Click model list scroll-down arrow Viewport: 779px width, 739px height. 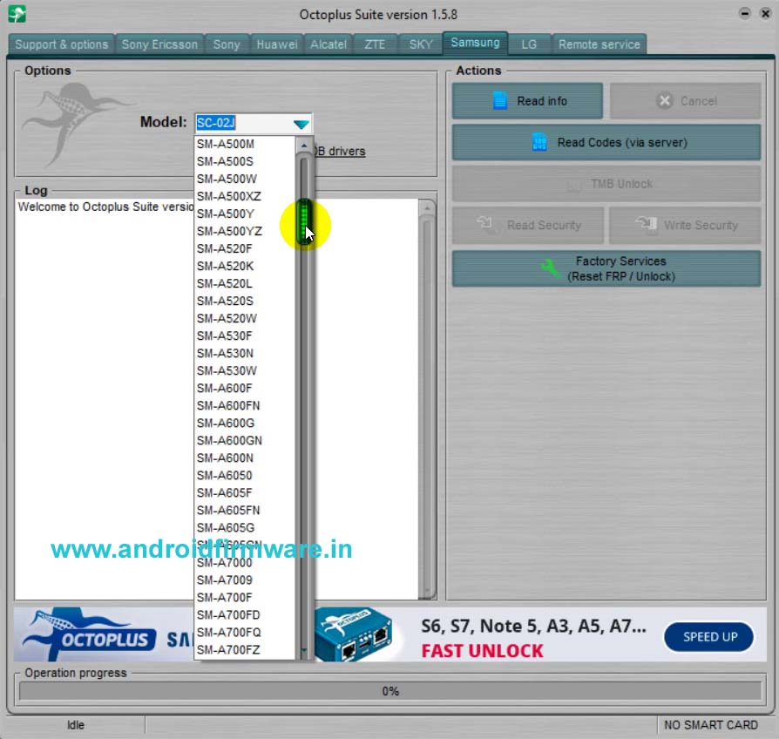pos(304,650)
